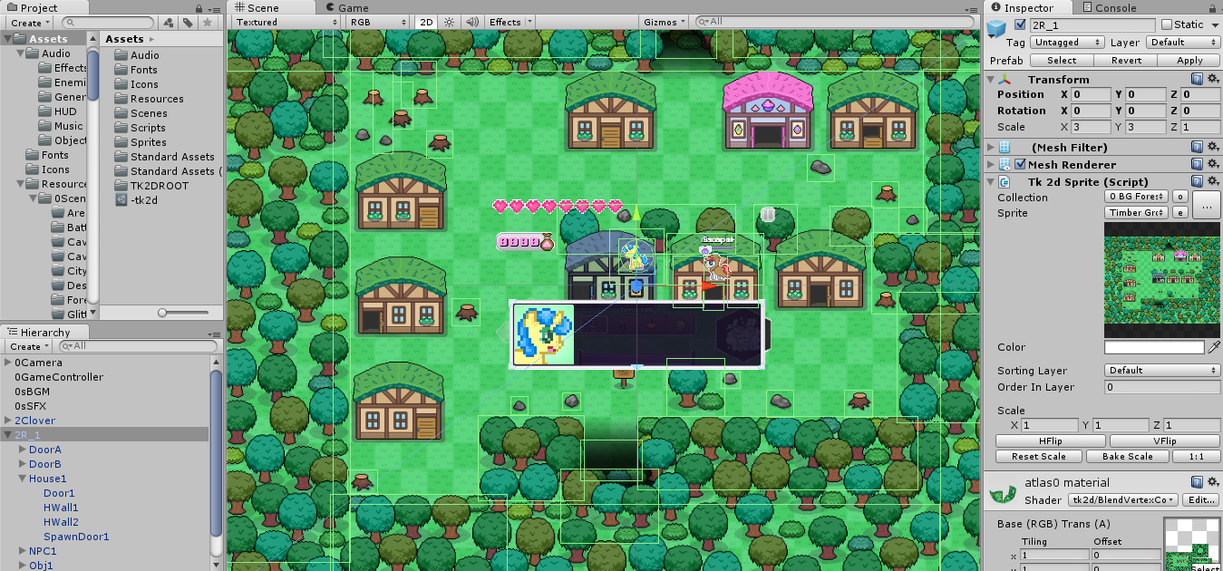Open Mesh Filter gear settings
Image resolution: width=1223 pixels, height=571 pixels.
(1212, 147)
